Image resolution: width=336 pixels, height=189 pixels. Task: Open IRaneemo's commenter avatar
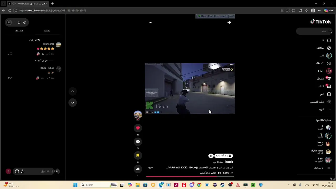[x=59, y=45]
